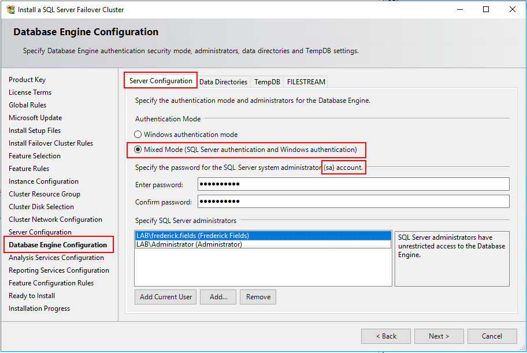527x353 pixels.
Task: Select LAB\Administrator entry in list
Action: click(263, 244)
